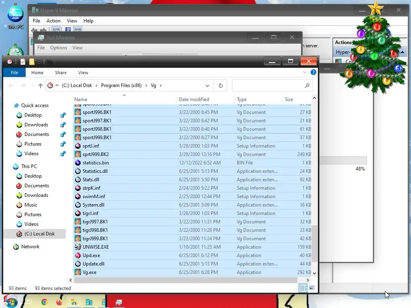411x308 pixels.
Task: Open Downloads under Quick access
Action: tap(36, 125)
